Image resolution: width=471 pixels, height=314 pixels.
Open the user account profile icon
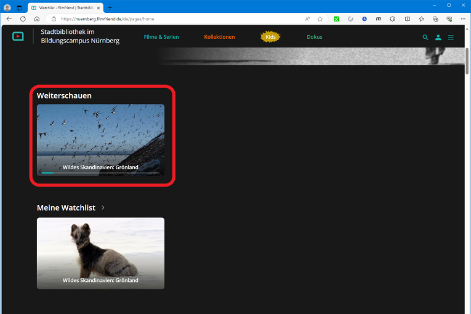(x=438, y=38)
